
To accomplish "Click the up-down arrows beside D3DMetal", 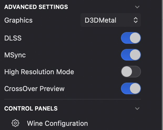I will tap(136, 20).
